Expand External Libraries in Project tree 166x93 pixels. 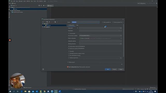[x=11, y=11]
